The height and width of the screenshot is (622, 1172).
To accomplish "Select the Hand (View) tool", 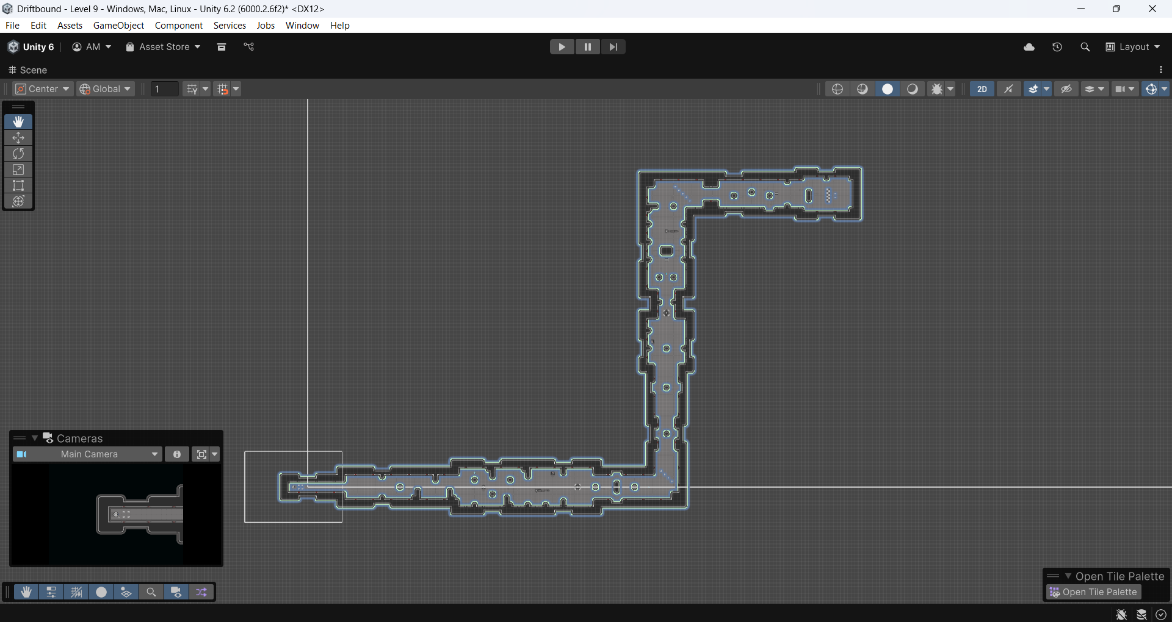I will point(18,122).
